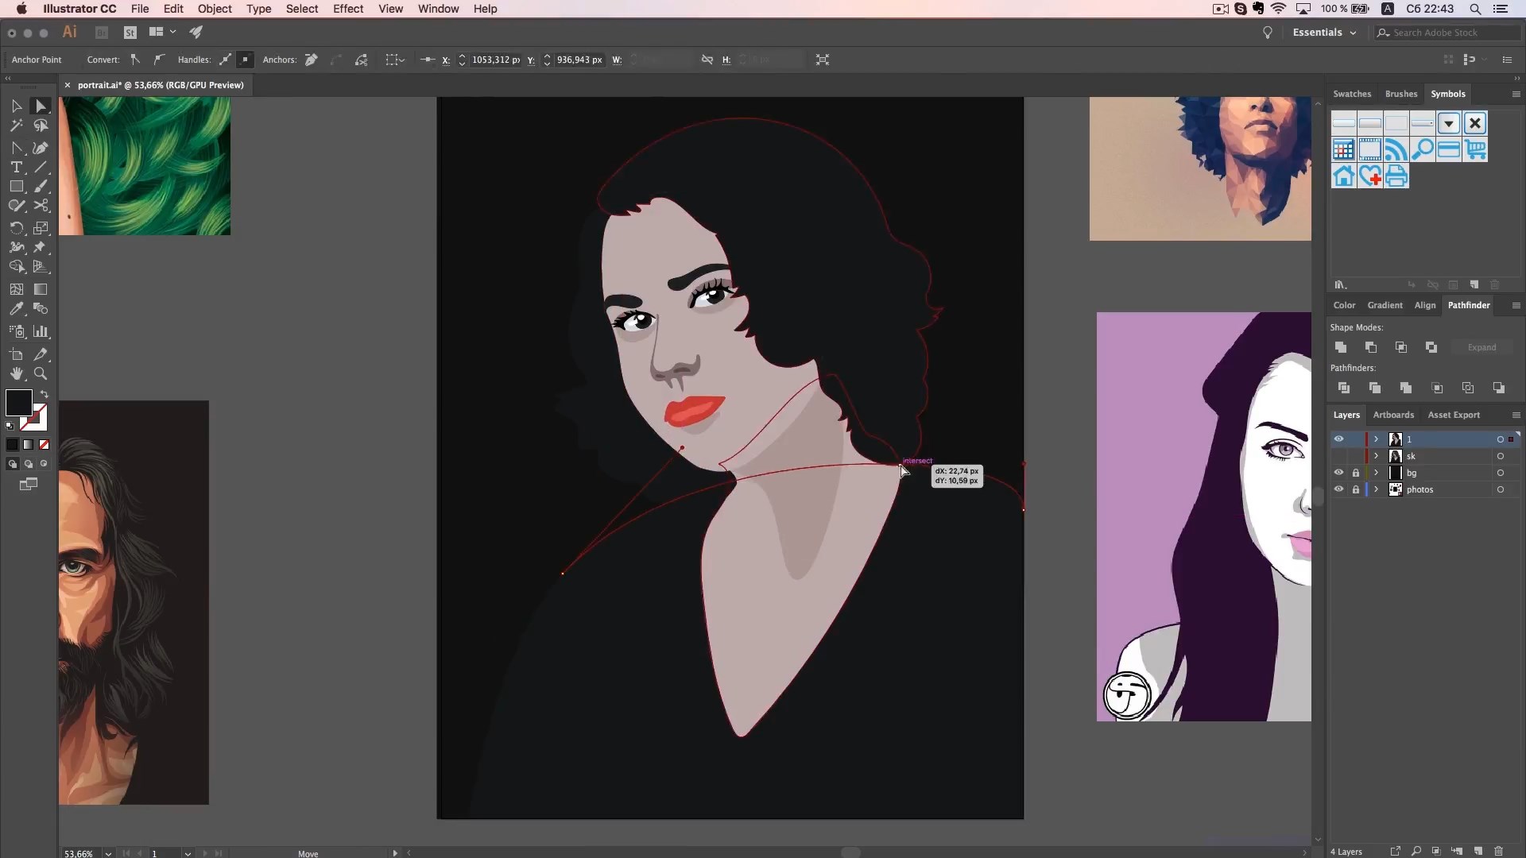Click the X coordinate input field
Screen dimensions: 1526x858
click(495, 60)
